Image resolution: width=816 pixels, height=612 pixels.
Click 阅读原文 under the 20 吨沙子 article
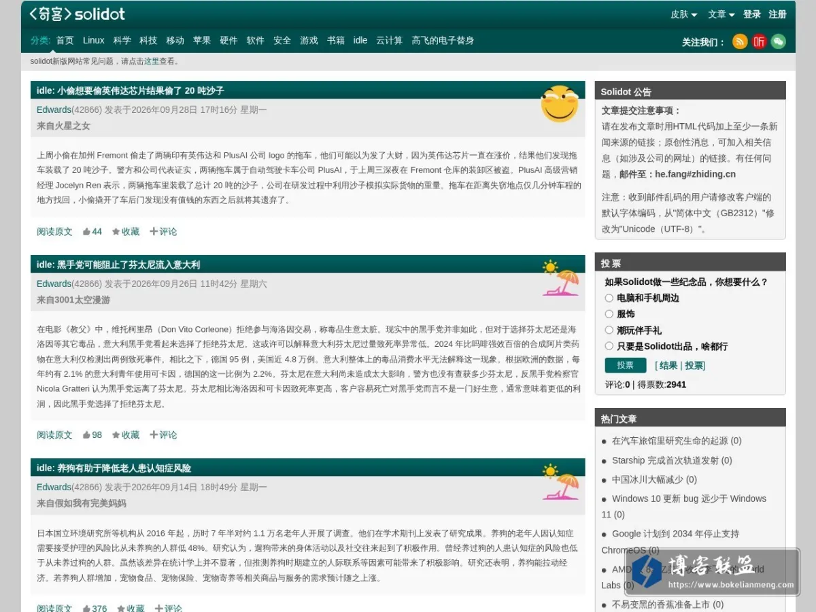pyautogui.click(x=54, y=231)
